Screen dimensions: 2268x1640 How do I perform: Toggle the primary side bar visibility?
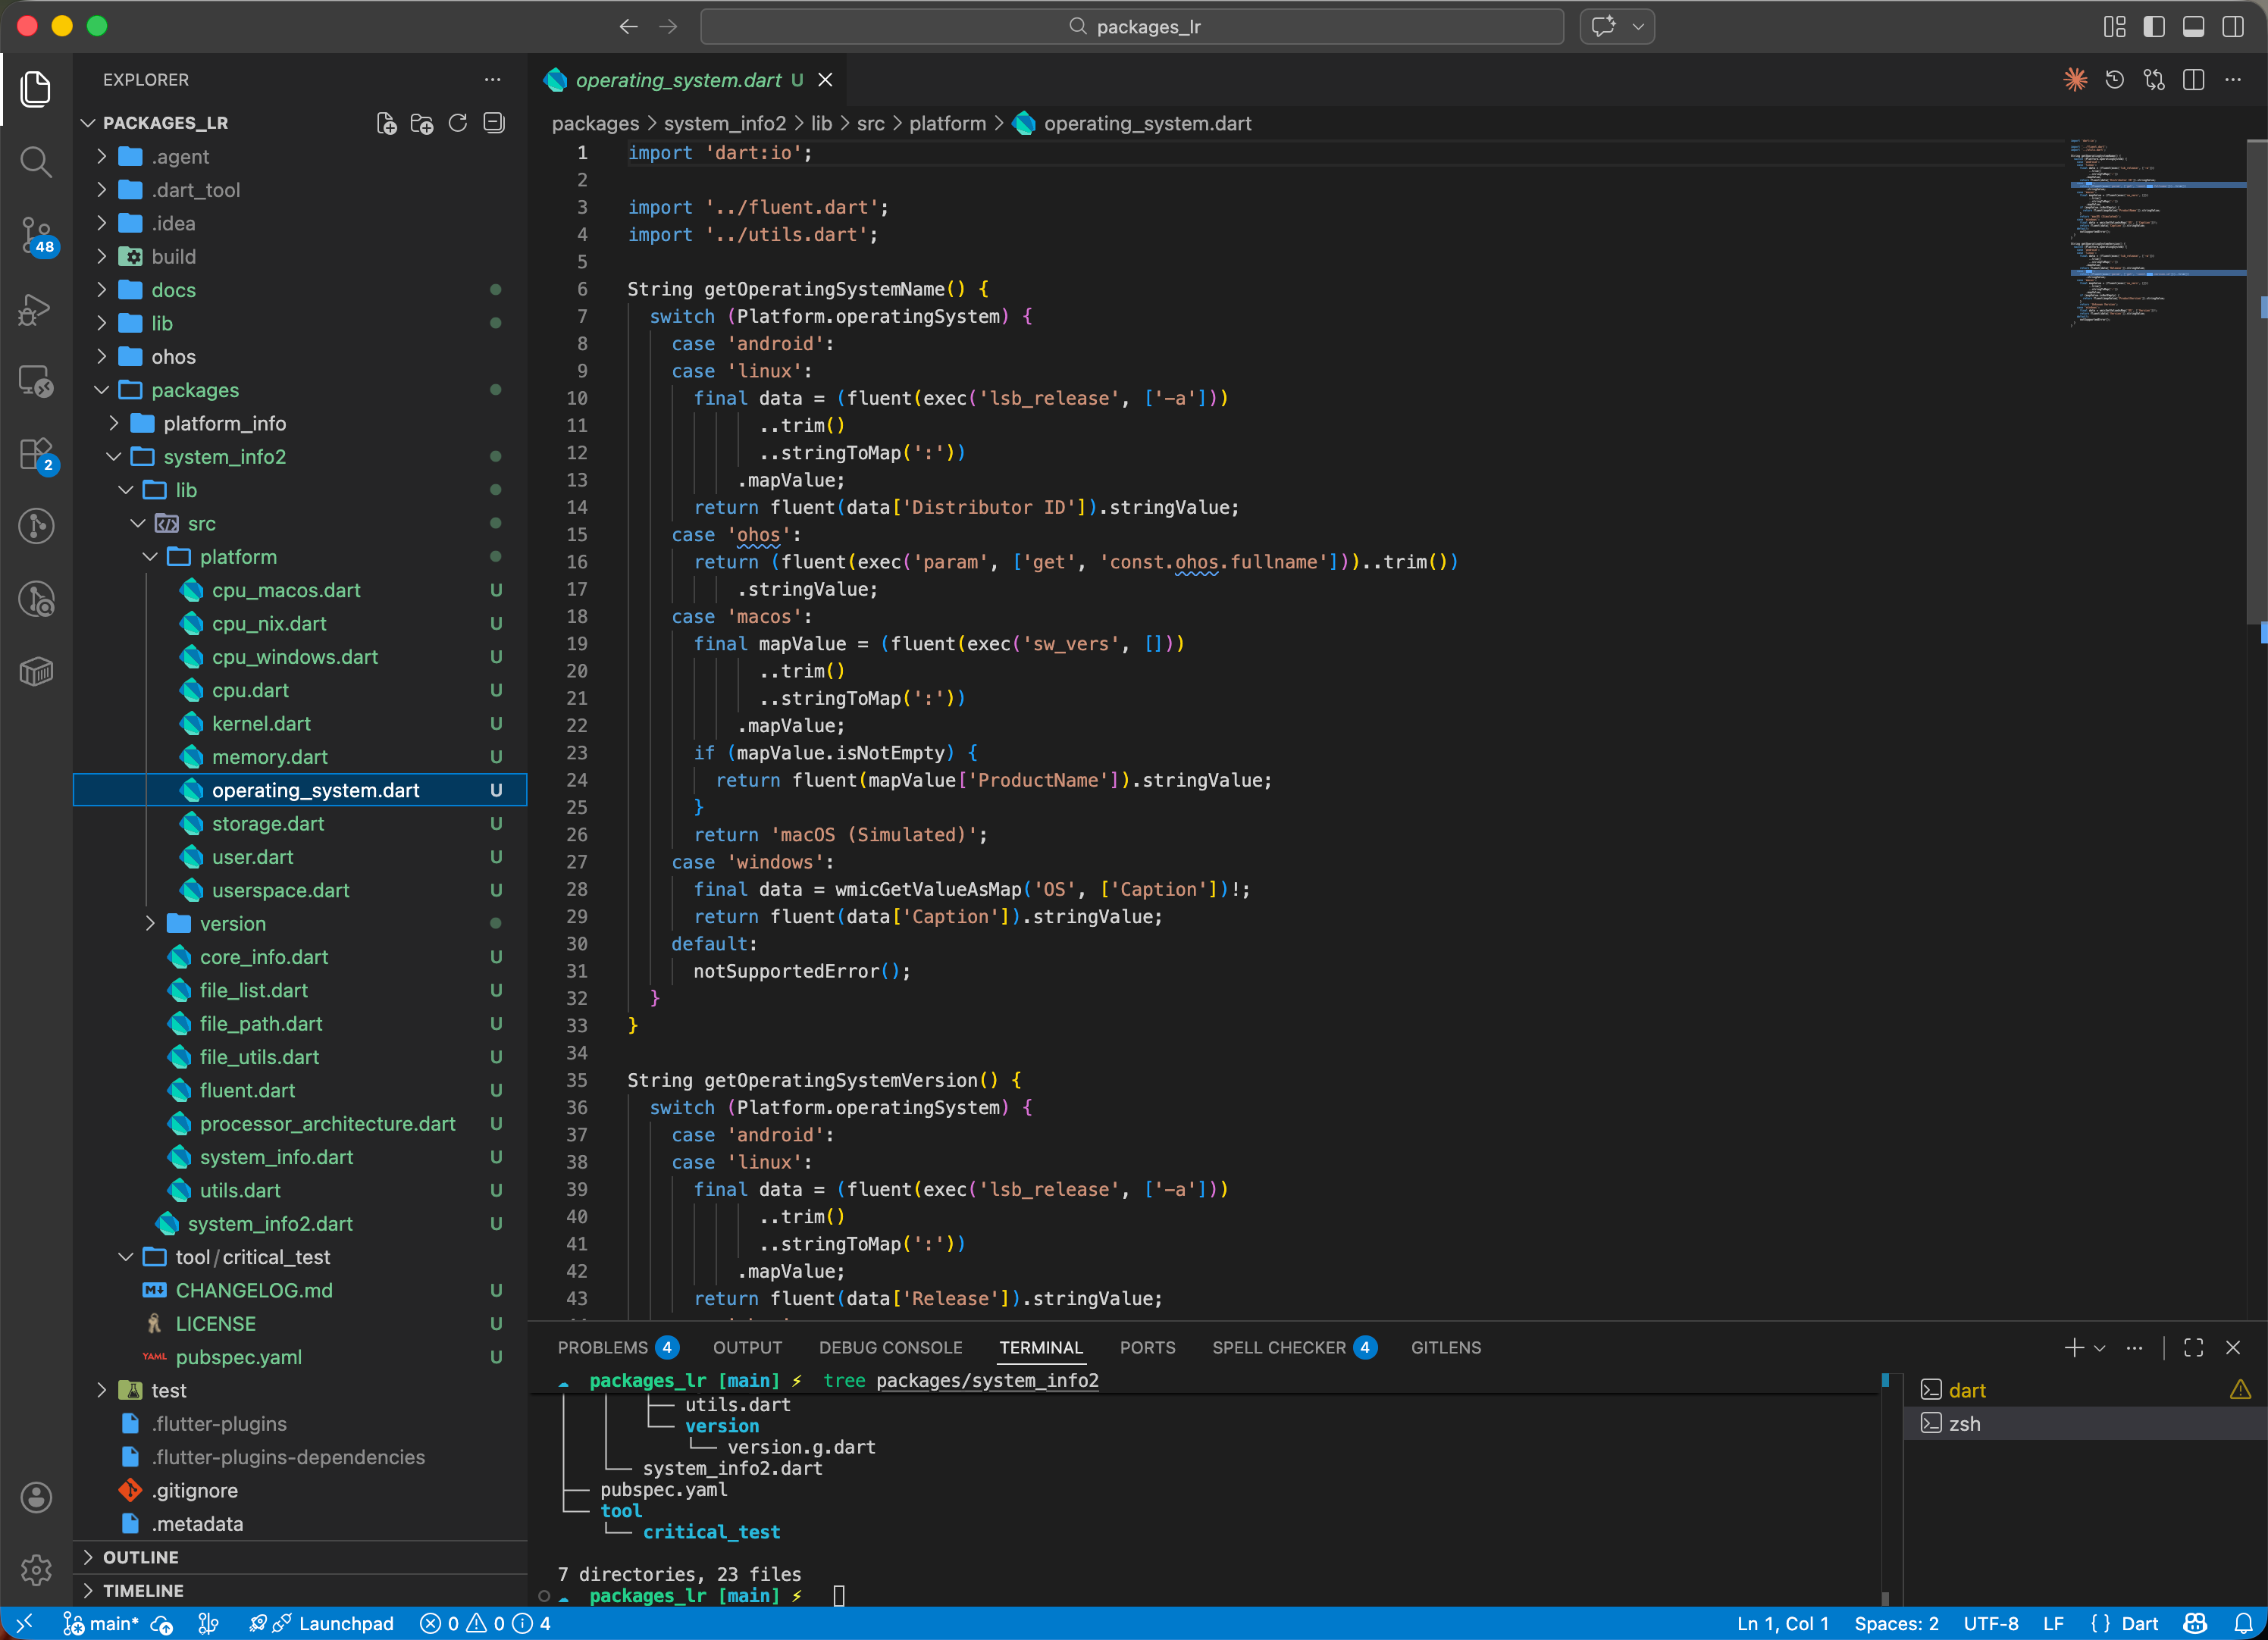click(x=2154, y=26)
